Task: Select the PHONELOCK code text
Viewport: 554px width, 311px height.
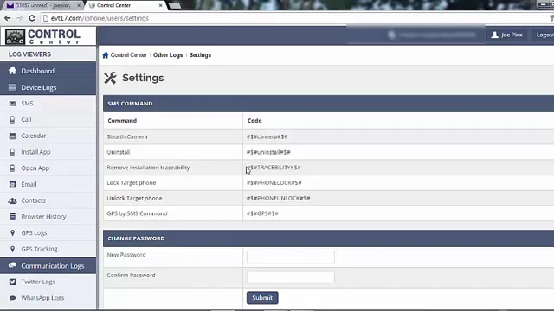Action: 274,182
